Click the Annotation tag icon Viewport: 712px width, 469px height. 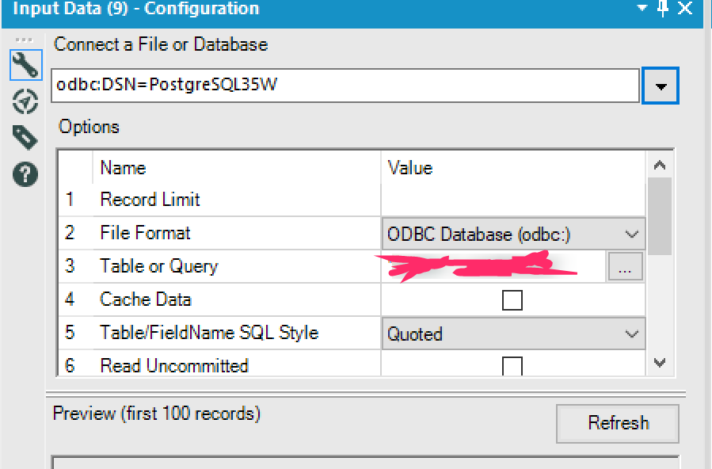tap(25, 138)
